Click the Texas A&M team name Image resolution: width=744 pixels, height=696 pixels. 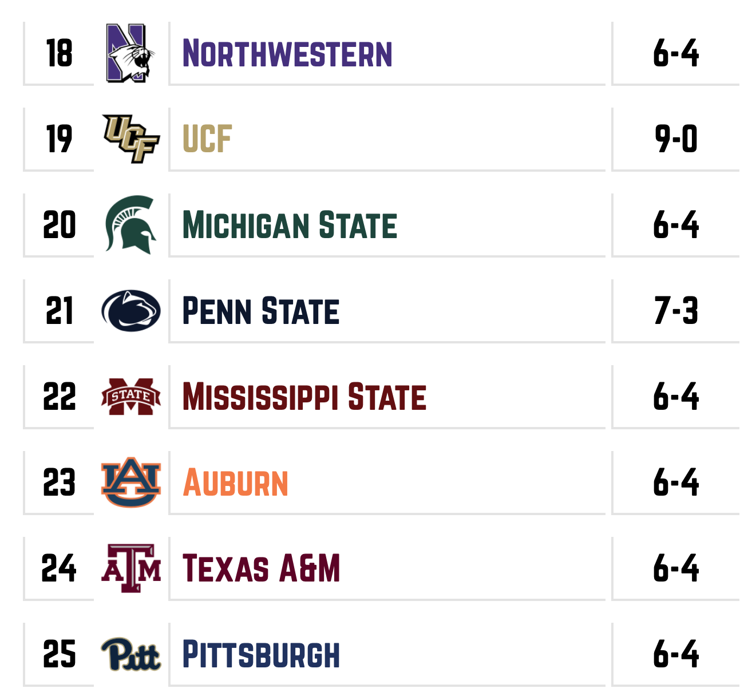(x=261, y=568)
